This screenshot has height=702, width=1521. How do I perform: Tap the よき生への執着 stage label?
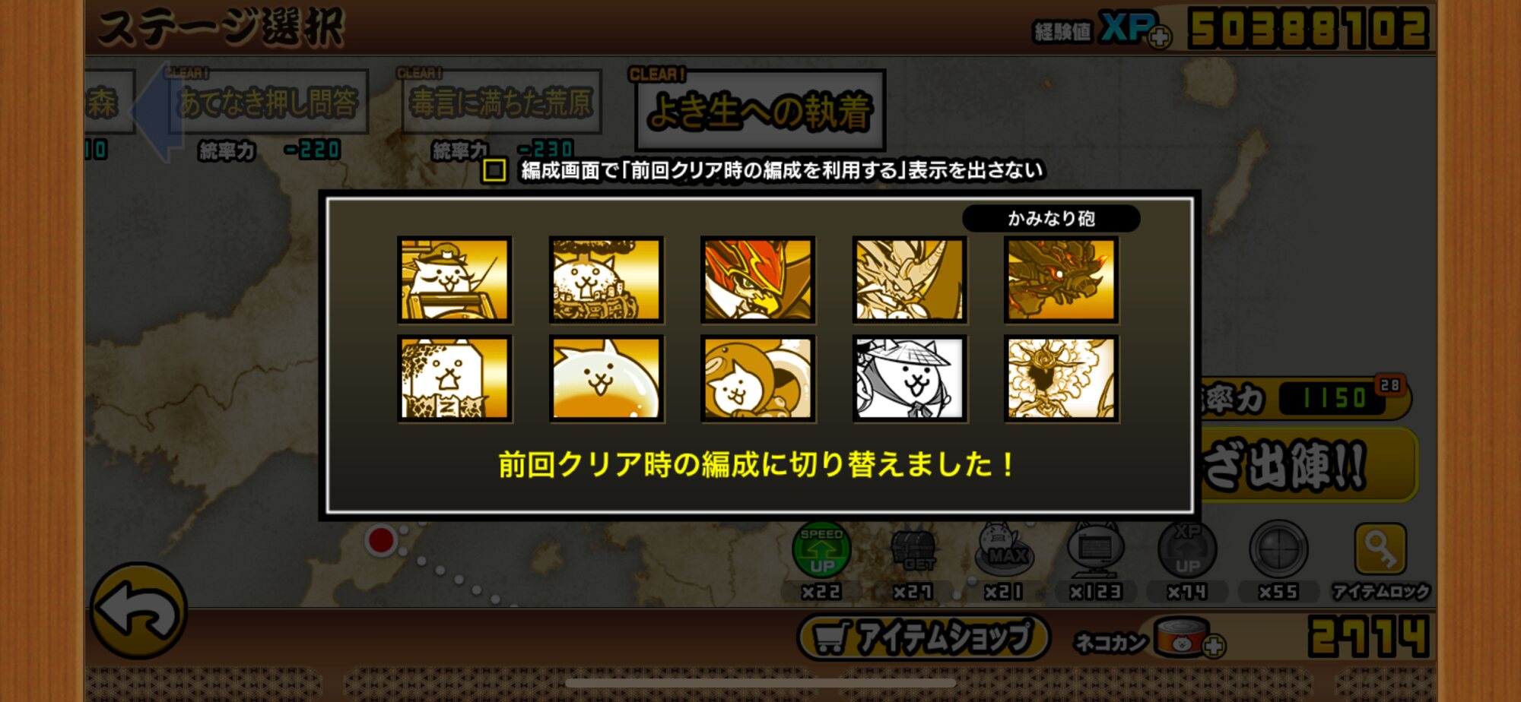[x=760, y=111]
